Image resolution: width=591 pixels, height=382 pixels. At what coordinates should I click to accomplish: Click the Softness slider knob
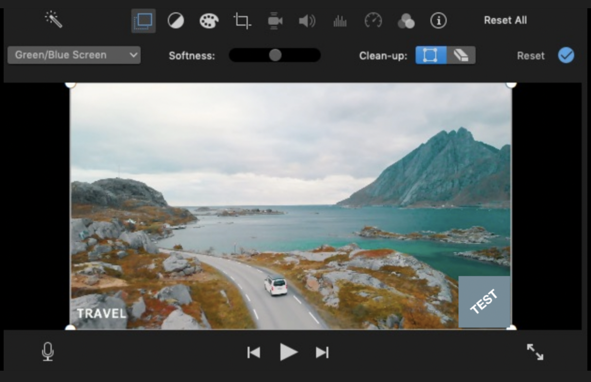click(275, 55)
